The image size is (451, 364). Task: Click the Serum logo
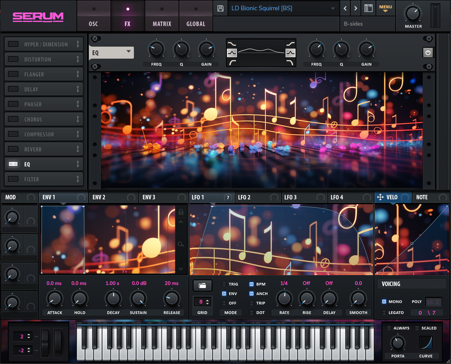pos(38,17)
